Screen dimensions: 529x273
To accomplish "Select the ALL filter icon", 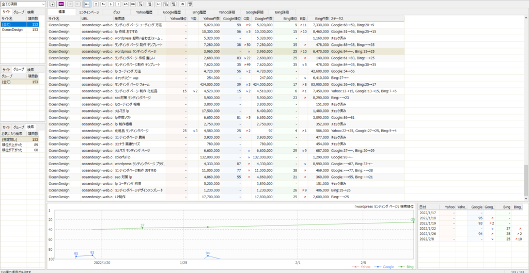I will [x=87, y=4].
